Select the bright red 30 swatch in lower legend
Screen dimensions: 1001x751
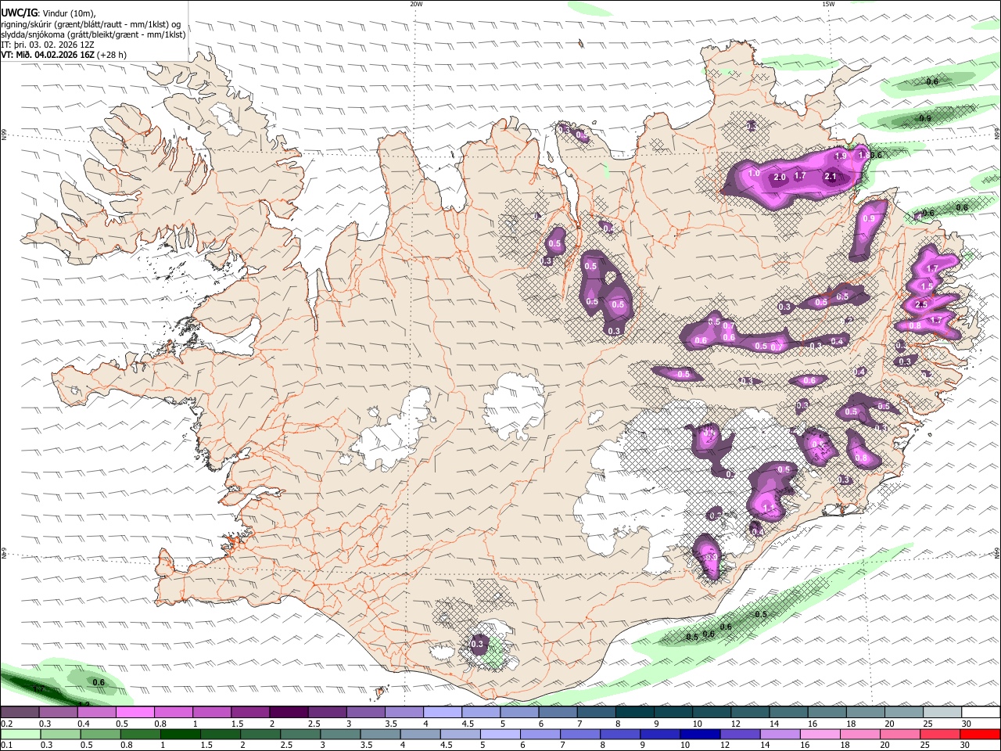(980, 735)
